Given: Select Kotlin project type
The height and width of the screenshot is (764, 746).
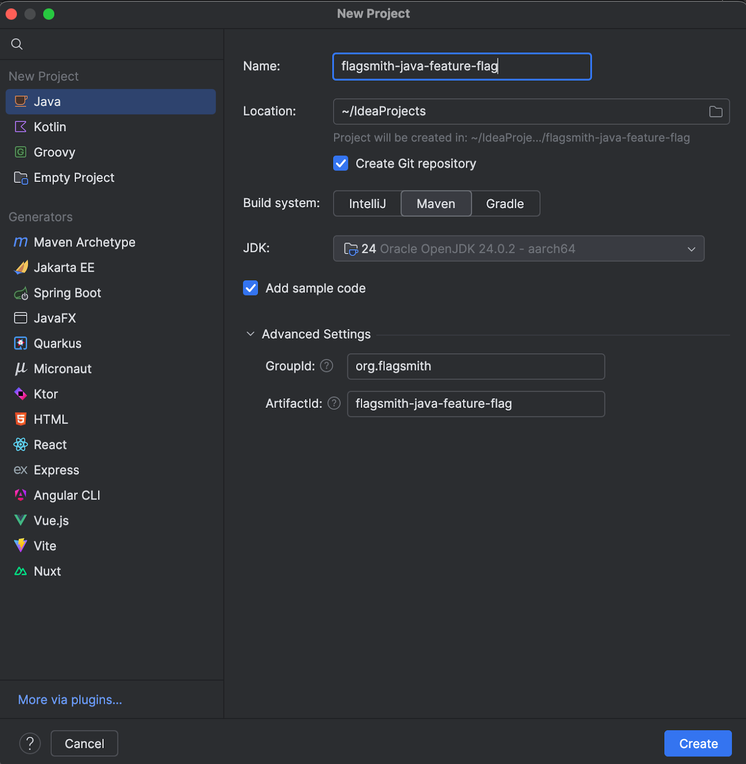Looking at the screenshot, I should [110, 127].
